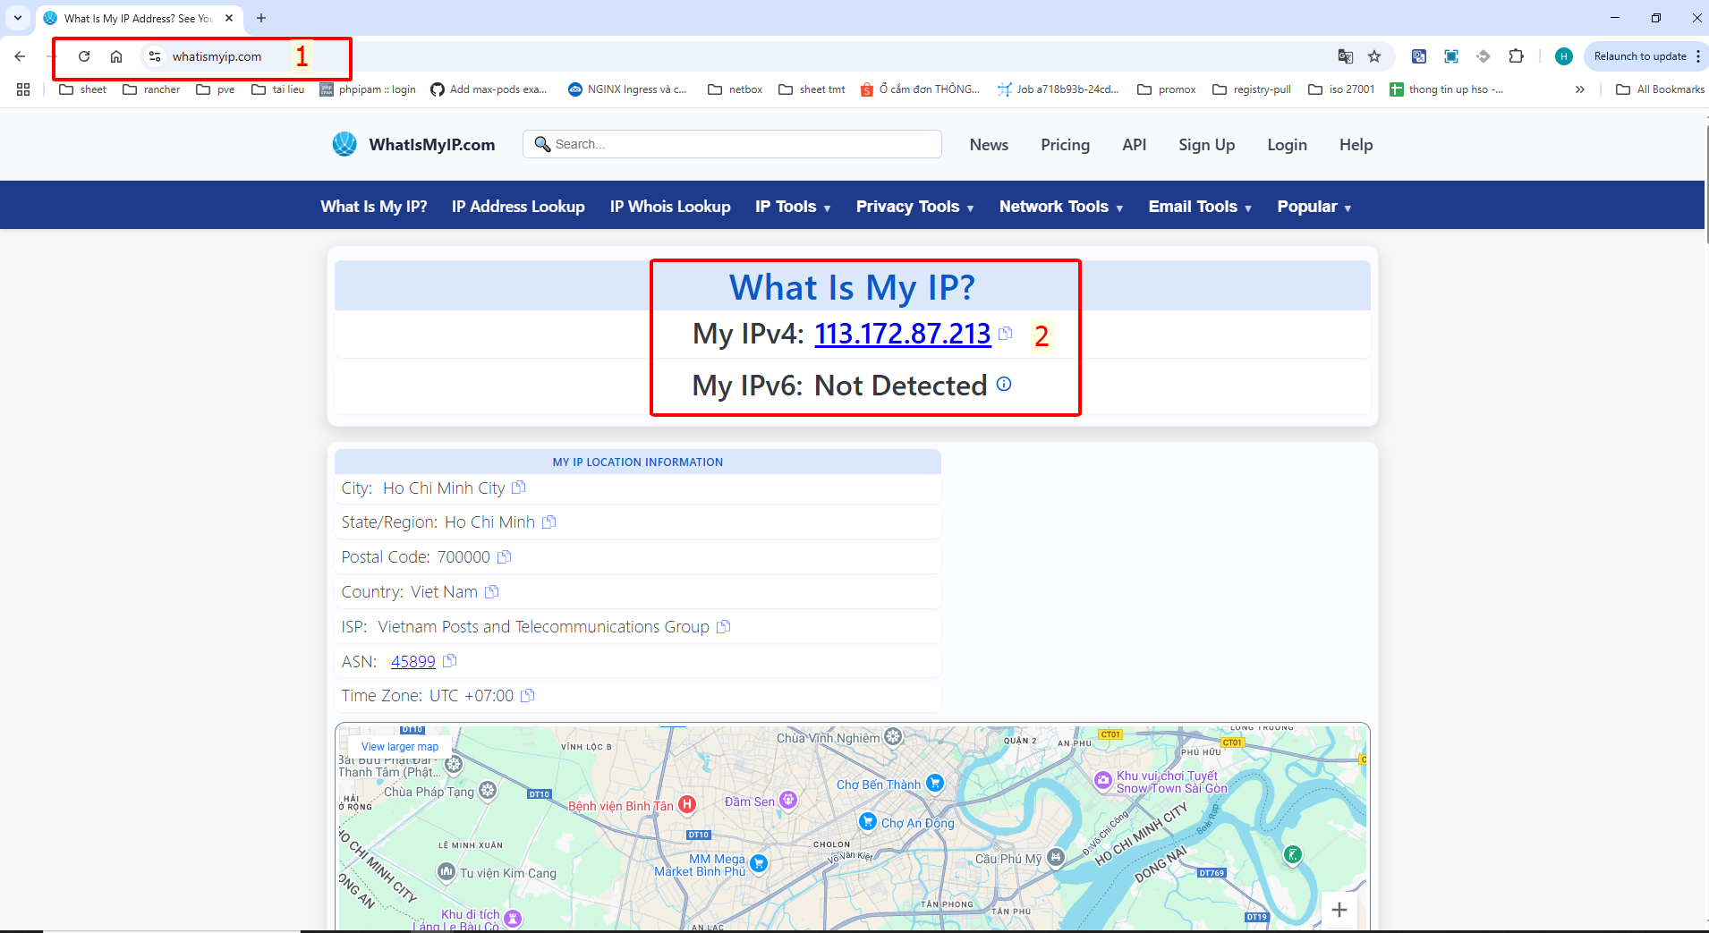The height and width of the screenshot is (933, 1709).
Task: Open the Pricing page
Action: (x=1065, y=145)
